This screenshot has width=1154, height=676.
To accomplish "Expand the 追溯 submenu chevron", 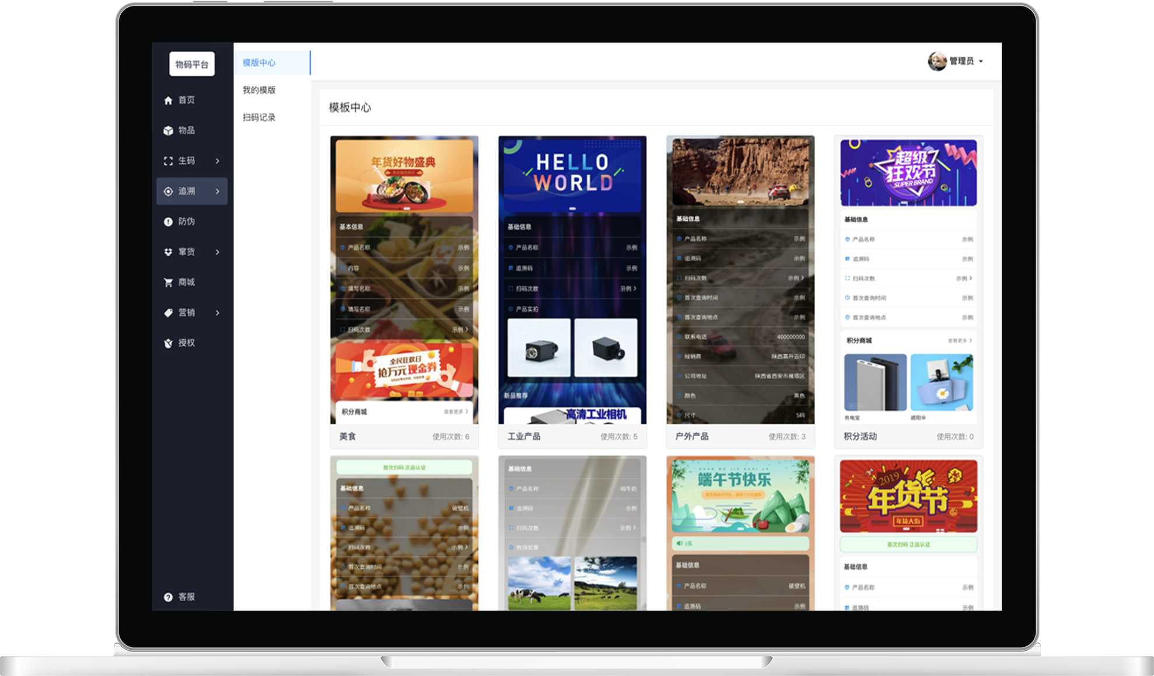I will (218, 191).
